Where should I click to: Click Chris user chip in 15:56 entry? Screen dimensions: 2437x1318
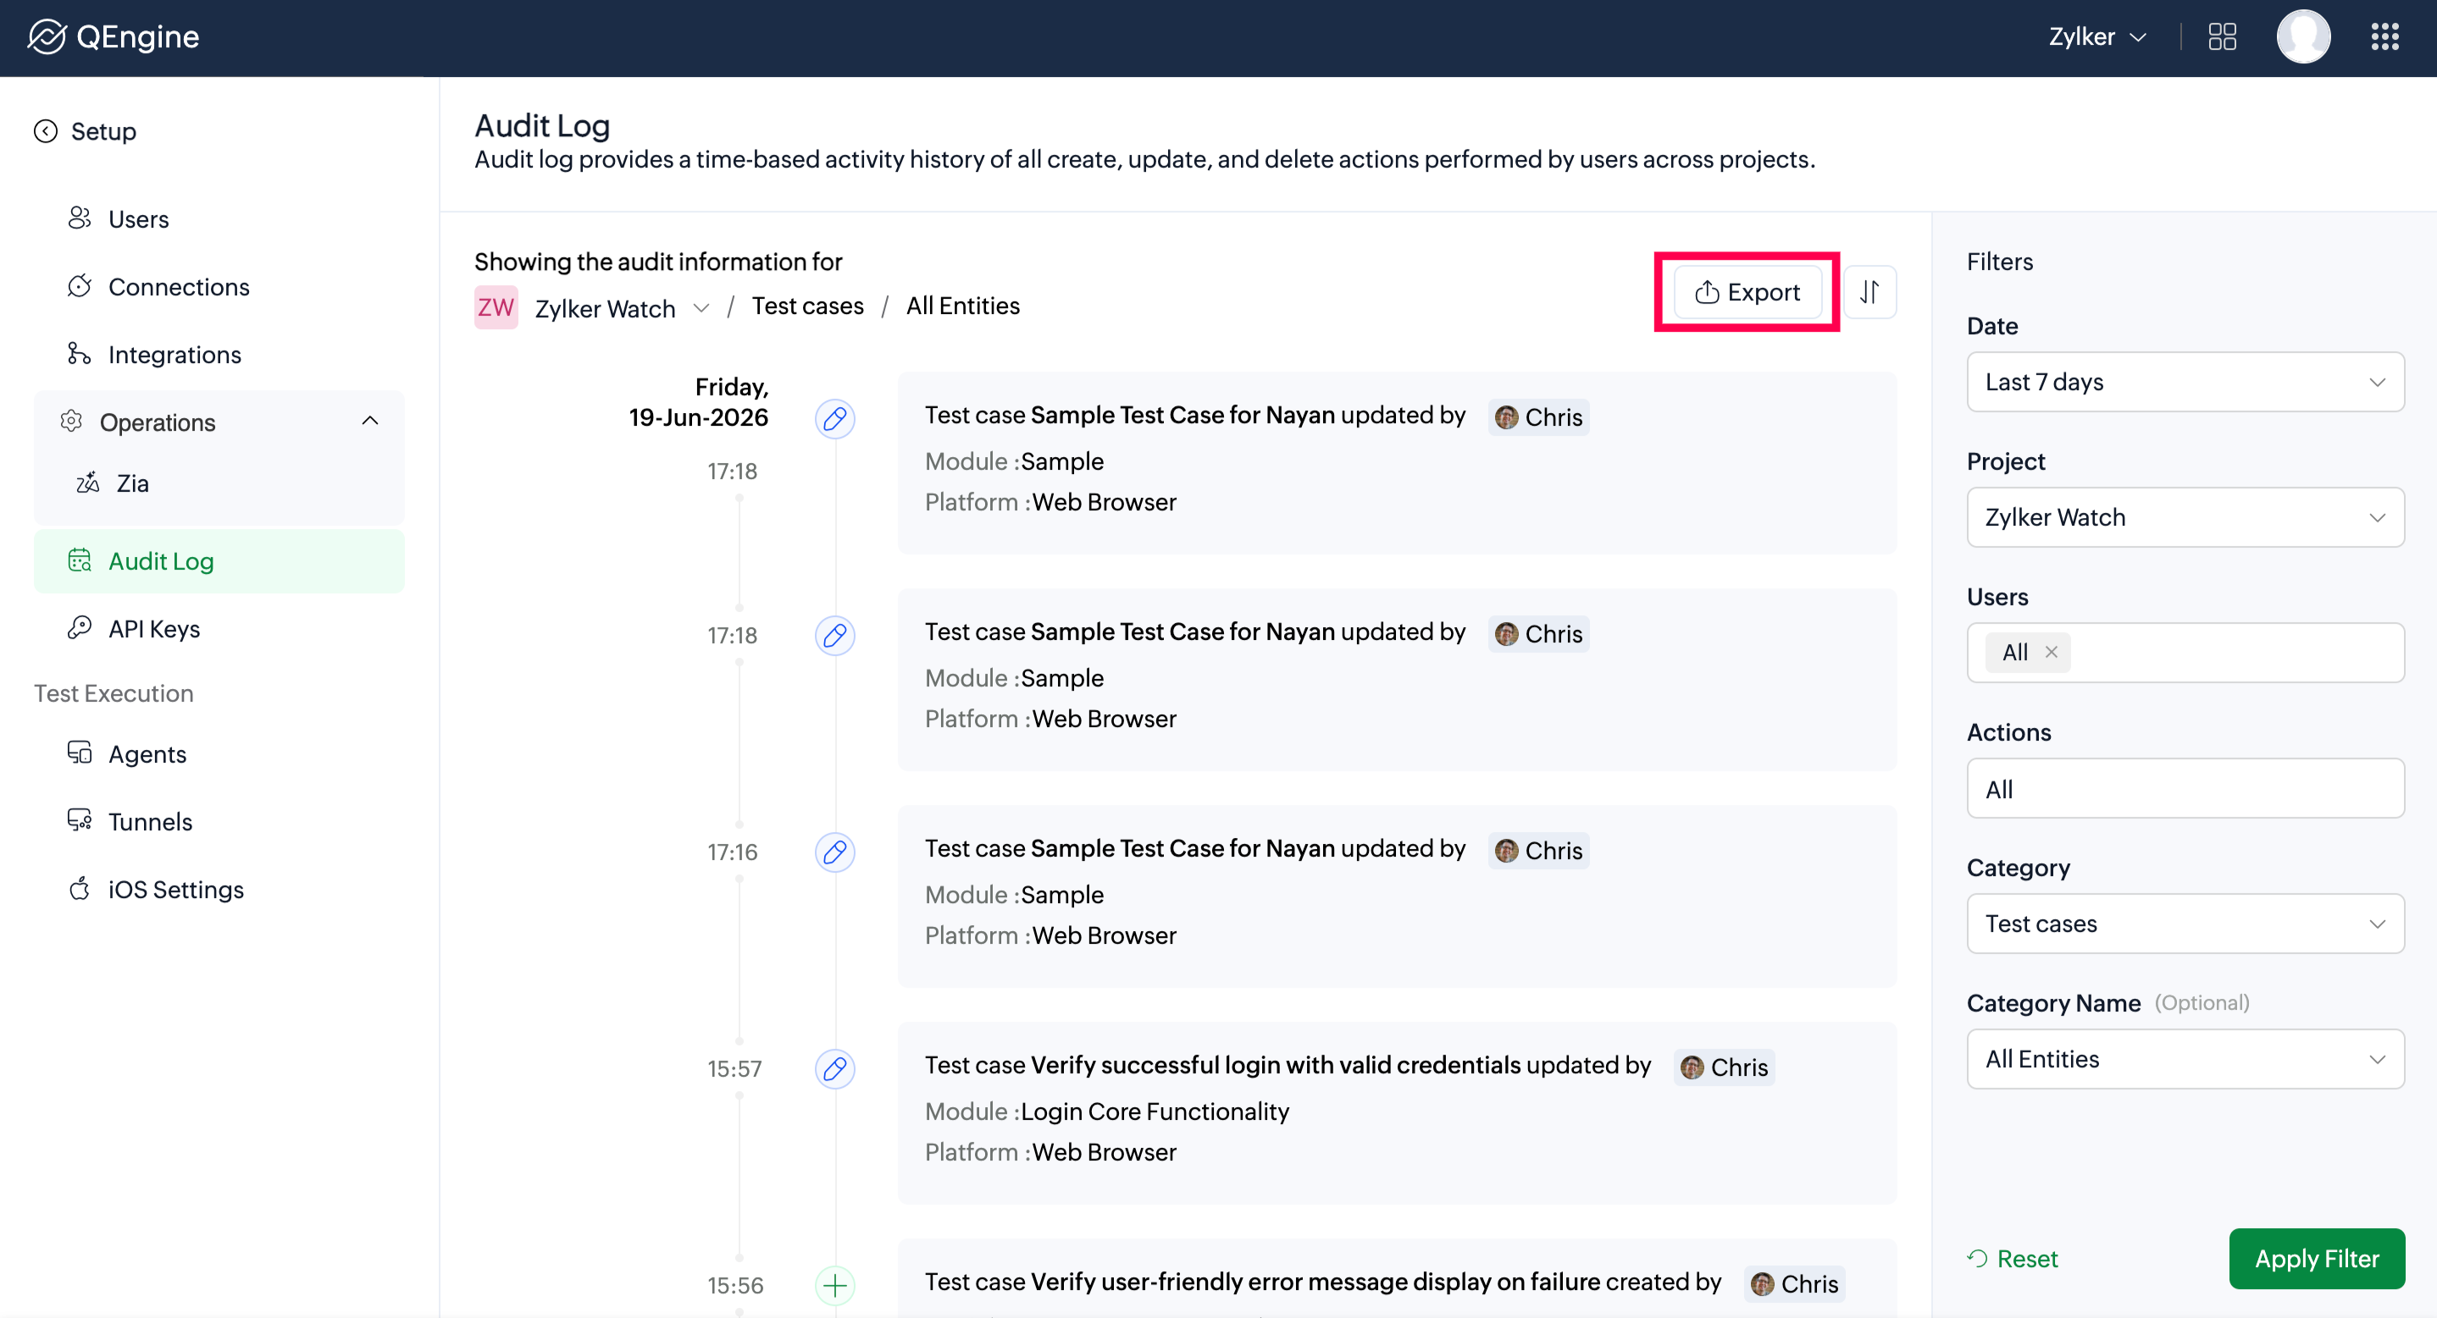(x=1794, y=1283)
